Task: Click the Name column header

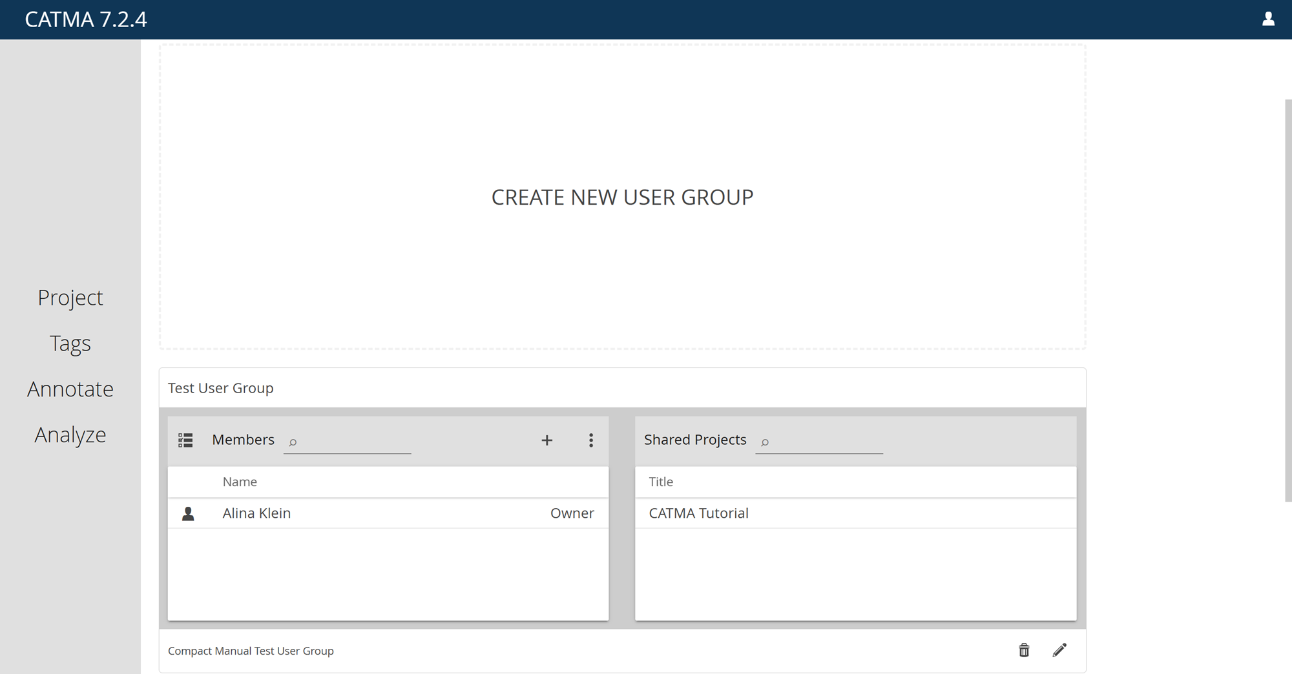Action: point(240,482)
